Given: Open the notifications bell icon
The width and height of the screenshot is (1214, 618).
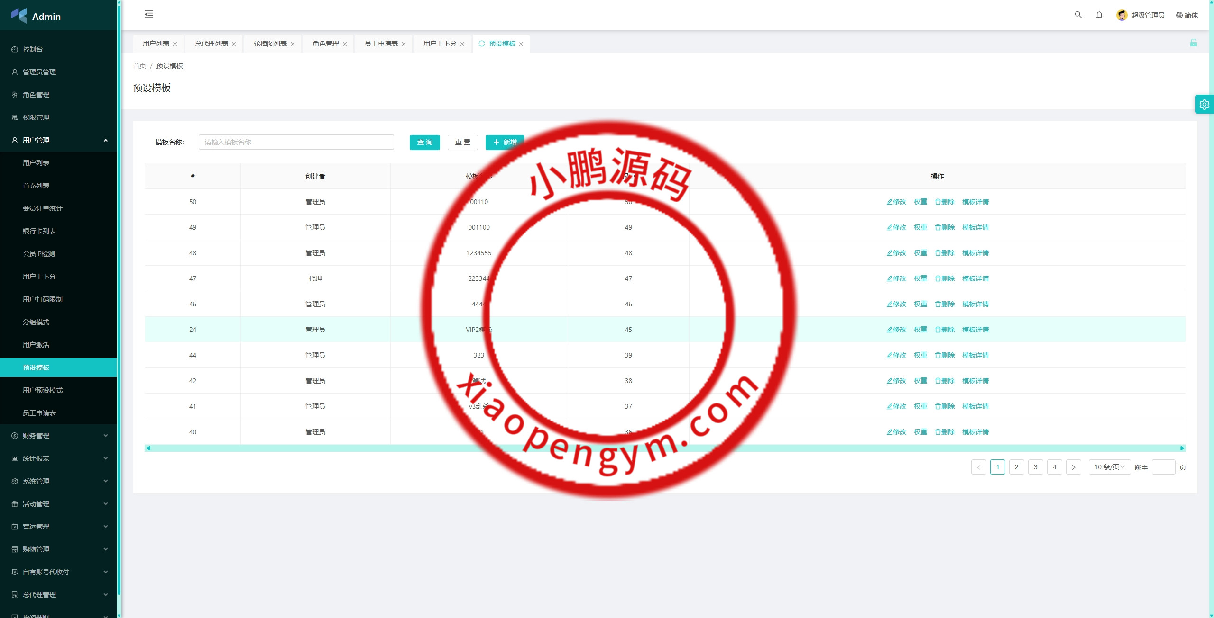Looking at the screenshot, I should (x=1099, y=15).
